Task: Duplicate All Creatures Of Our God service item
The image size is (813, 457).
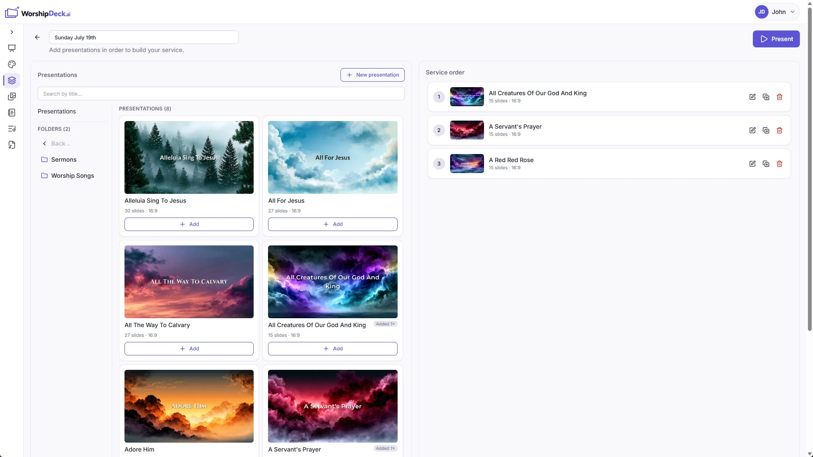Action: coord(766,97)
